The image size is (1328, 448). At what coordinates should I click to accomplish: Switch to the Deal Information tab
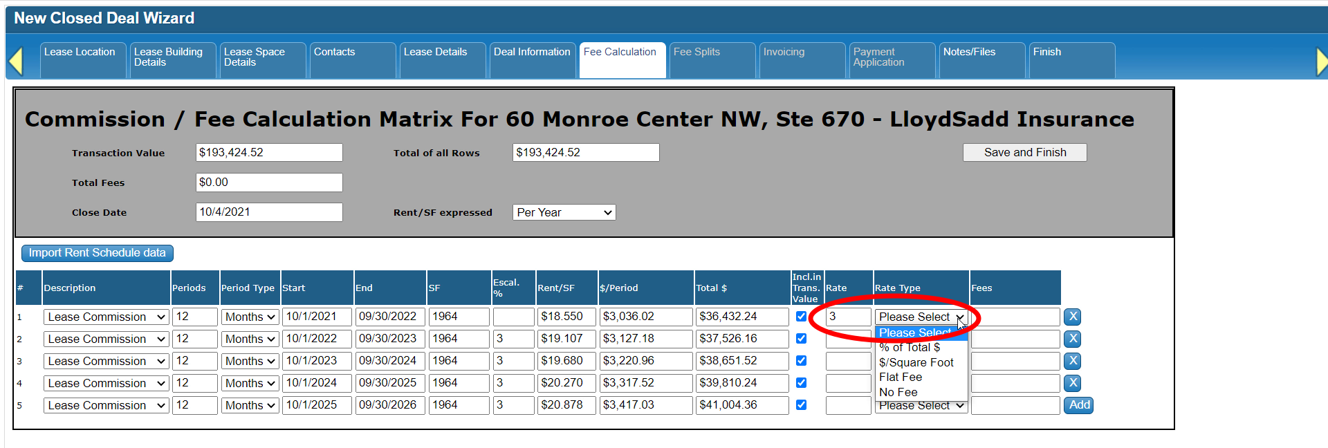[x=531, y=53]
